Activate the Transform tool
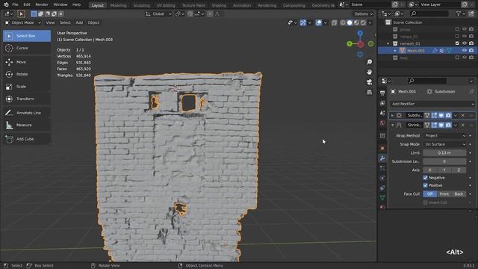478x269 pixels. pyautogui.click(x=27, y=99)
